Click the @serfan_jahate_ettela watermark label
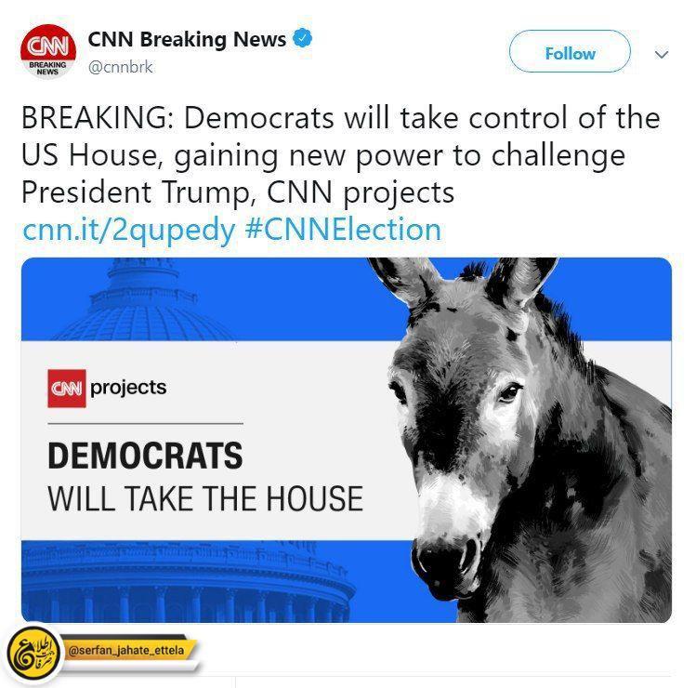The image size is (696, 688). point(126,651)
